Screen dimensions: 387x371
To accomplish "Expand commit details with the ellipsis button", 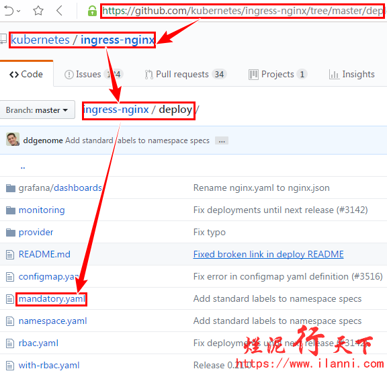I will [222, 140].
